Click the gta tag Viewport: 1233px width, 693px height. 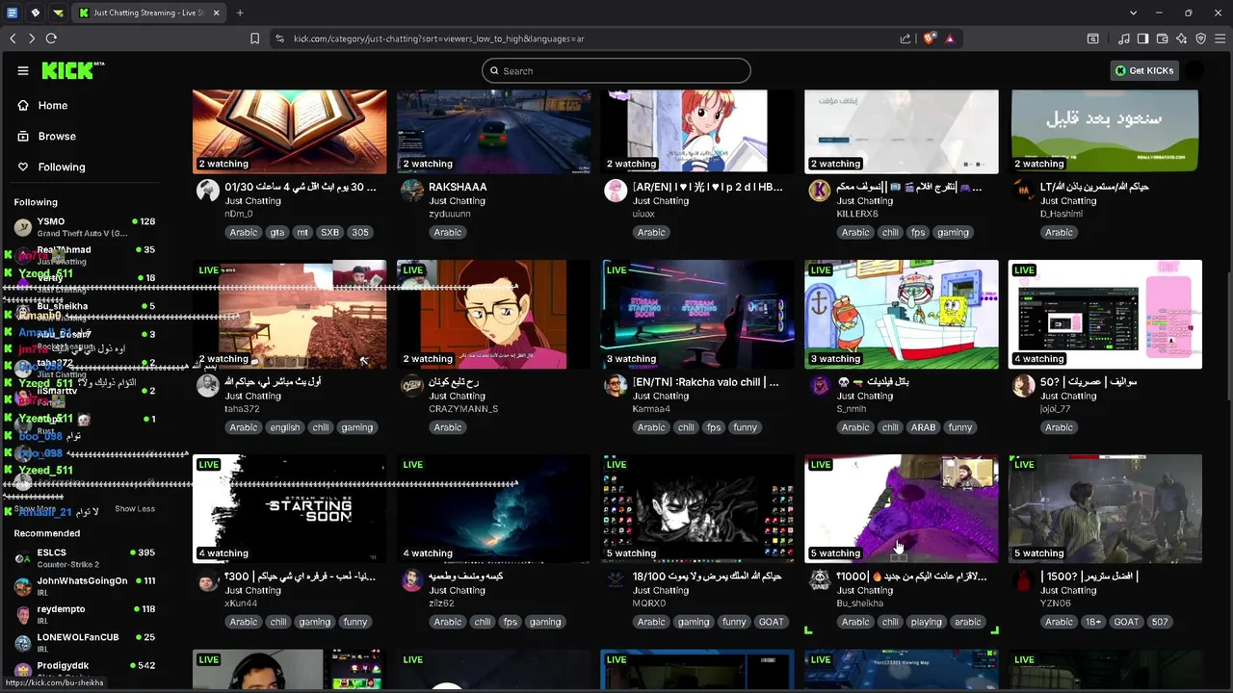(277, 232)
